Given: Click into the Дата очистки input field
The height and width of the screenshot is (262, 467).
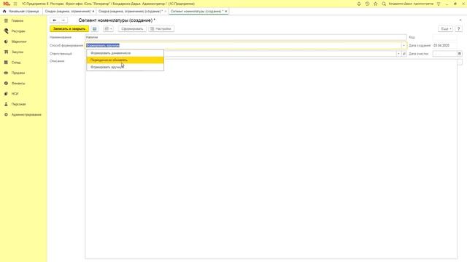Looking at the screenshot, I should click(444, 54).
